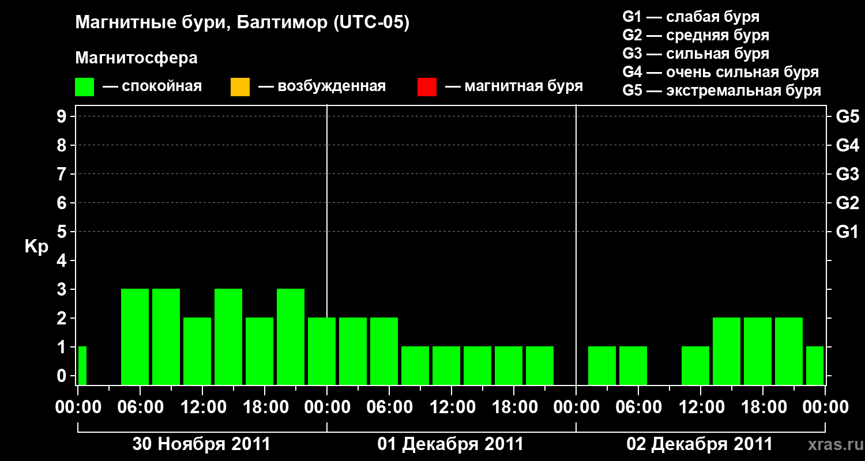Click the right-axis 'G5' level label
This screenshot has width=865, height=461.
847,116
